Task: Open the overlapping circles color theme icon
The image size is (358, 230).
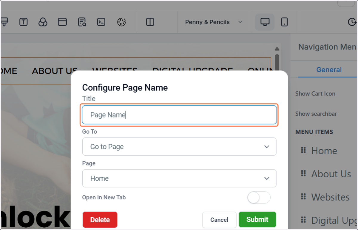Action: (x=43, y=22)
